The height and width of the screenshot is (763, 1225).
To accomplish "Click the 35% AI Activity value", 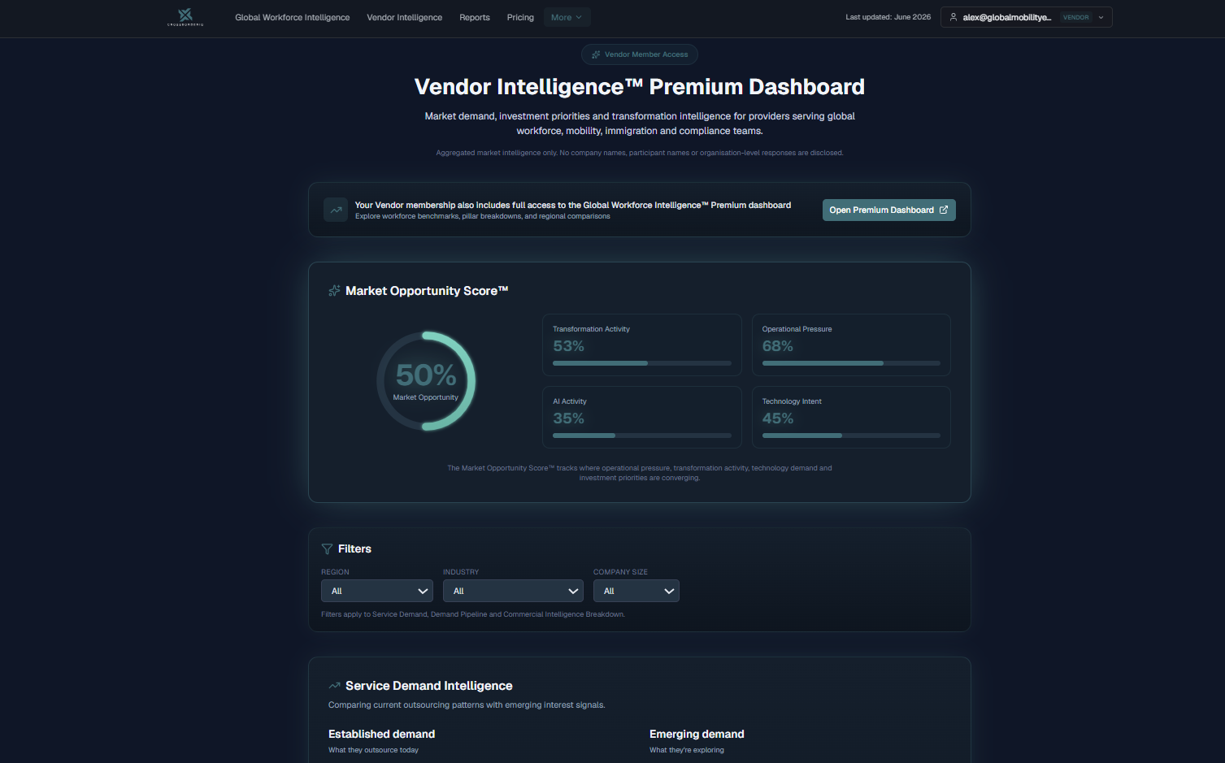I will coord(569,418).
